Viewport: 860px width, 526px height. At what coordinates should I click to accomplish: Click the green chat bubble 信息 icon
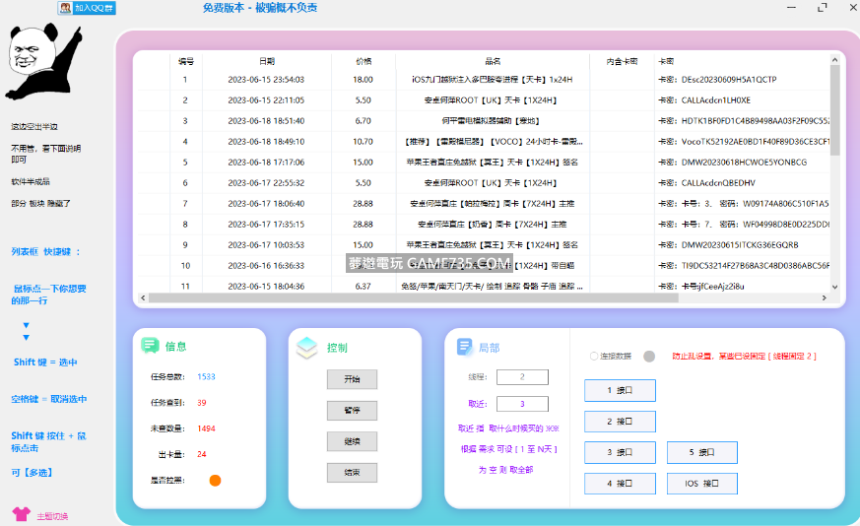coord(150,346)
